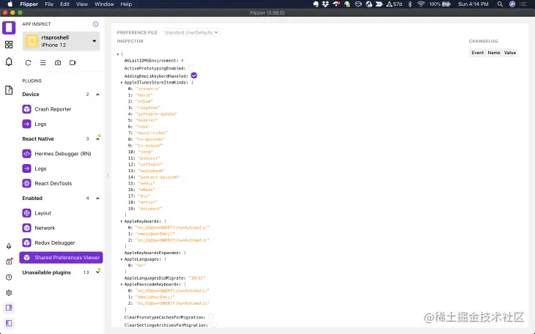Take a device screenshot with camera icon
This screenshot has width=535, height=334.
(58, 63)
